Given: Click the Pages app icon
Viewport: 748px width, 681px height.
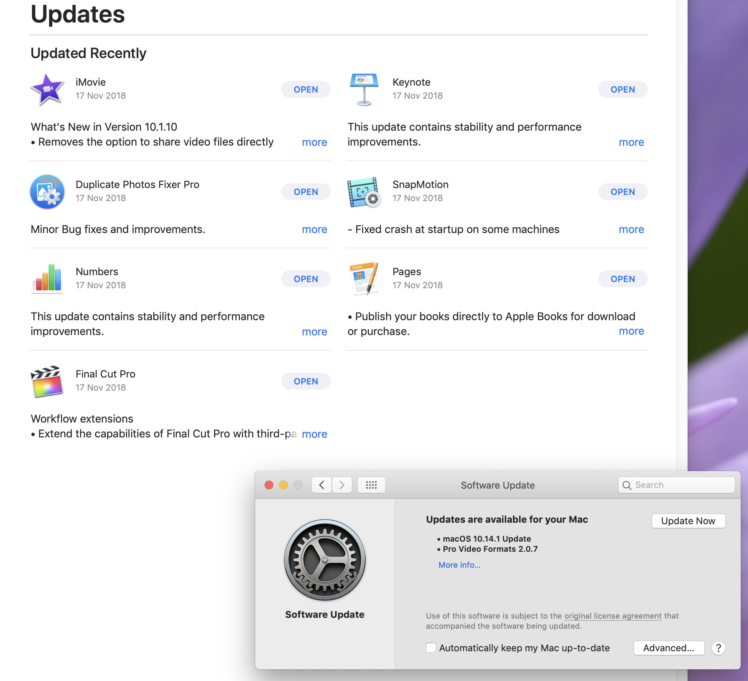Looking at the screenshot, I should coord(364,279).
